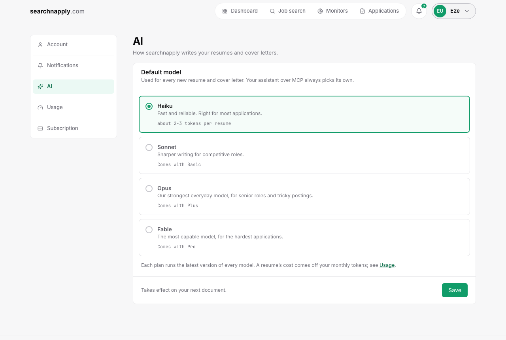The width and height of the screenshot is (506, 340).
Task: Follow the Usage link in footnote
Action: [387, 265]
